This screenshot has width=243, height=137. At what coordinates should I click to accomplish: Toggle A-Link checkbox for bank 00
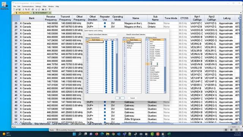coord(106,42)
